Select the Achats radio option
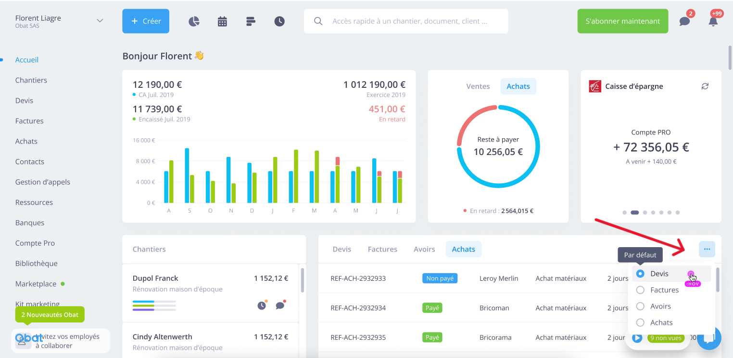Viewport: 733px width, 358px height. [640, 322]
